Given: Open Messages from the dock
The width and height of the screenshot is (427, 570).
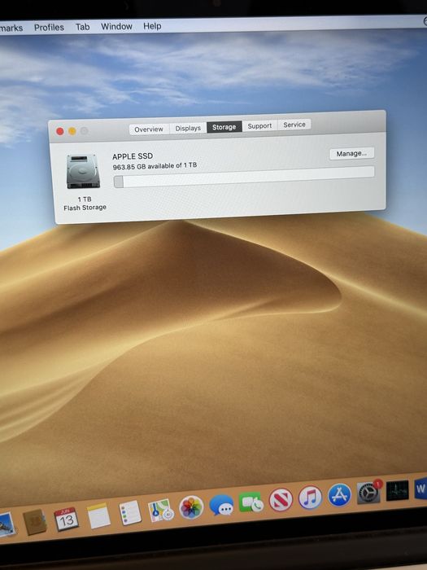Looking at the screenshot, I should (221, 505).
